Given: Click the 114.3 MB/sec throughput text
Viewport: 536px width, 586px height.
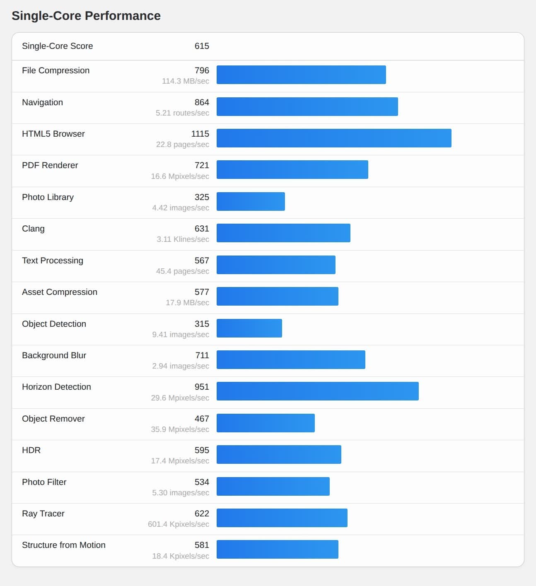Looking at the screenshot, I should [185, 81].
